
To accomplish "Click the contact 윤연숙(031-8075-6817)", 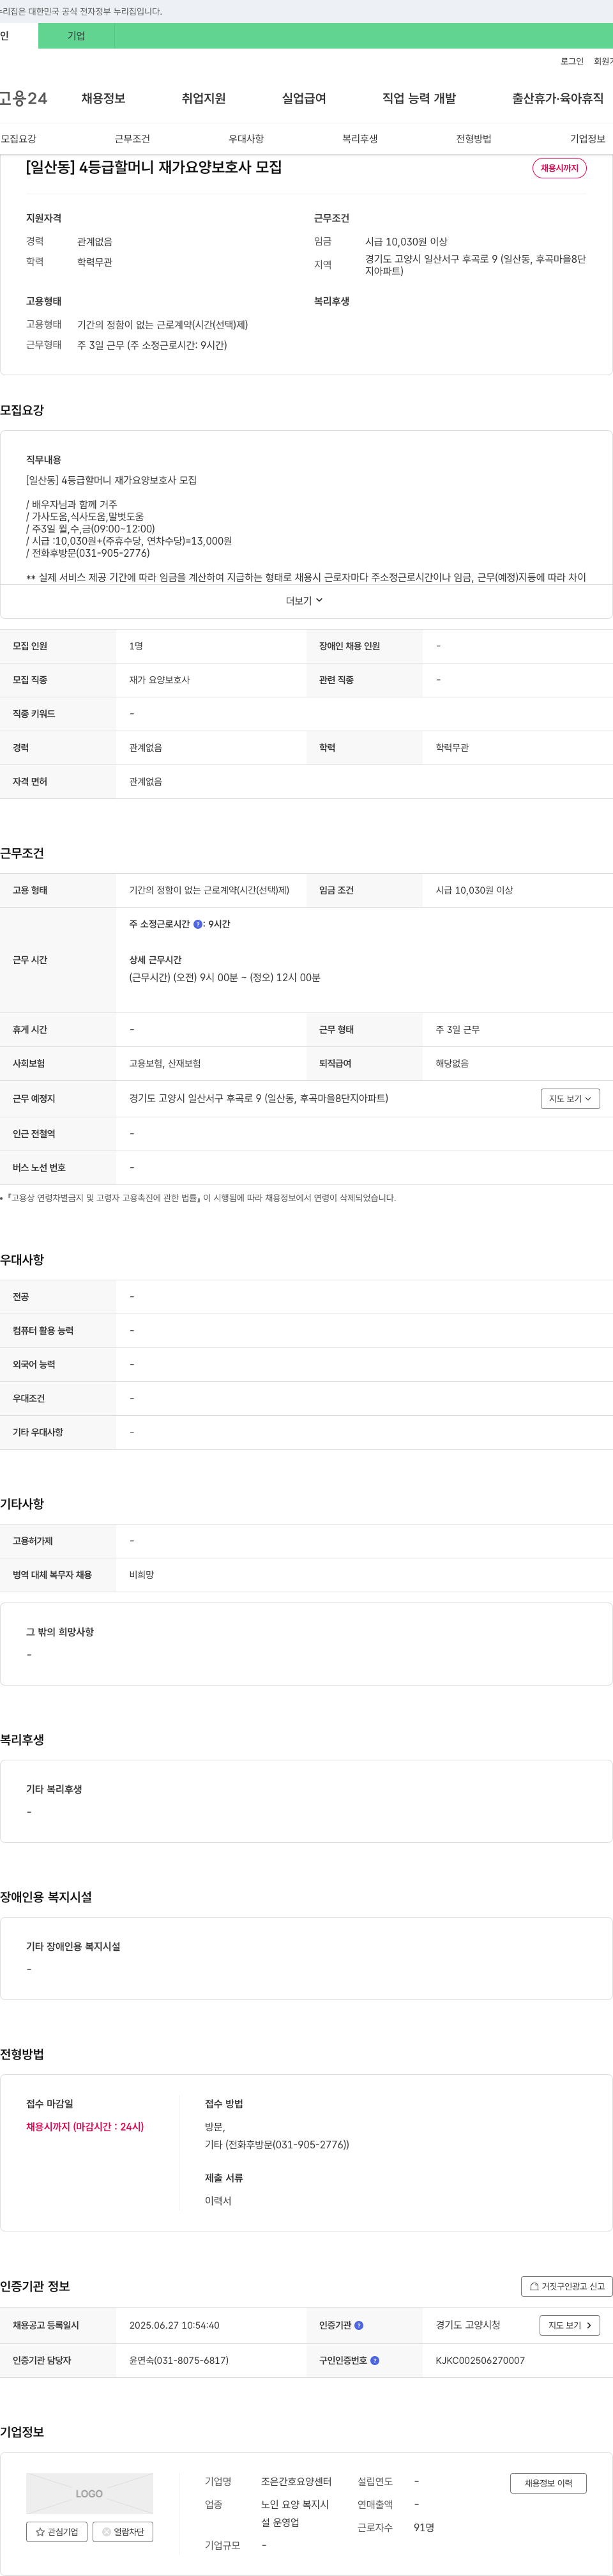I will 179,2360.
